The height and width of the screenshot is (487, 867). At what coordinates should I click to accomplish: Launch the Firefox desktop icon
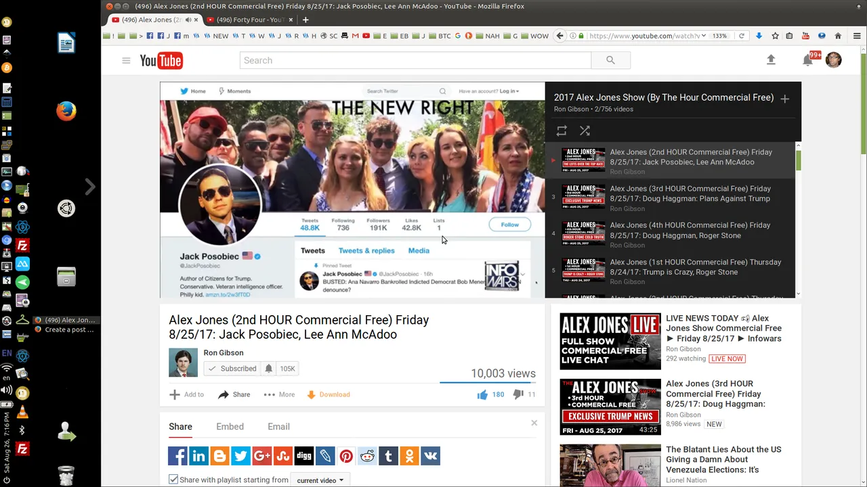coord(66,111)
